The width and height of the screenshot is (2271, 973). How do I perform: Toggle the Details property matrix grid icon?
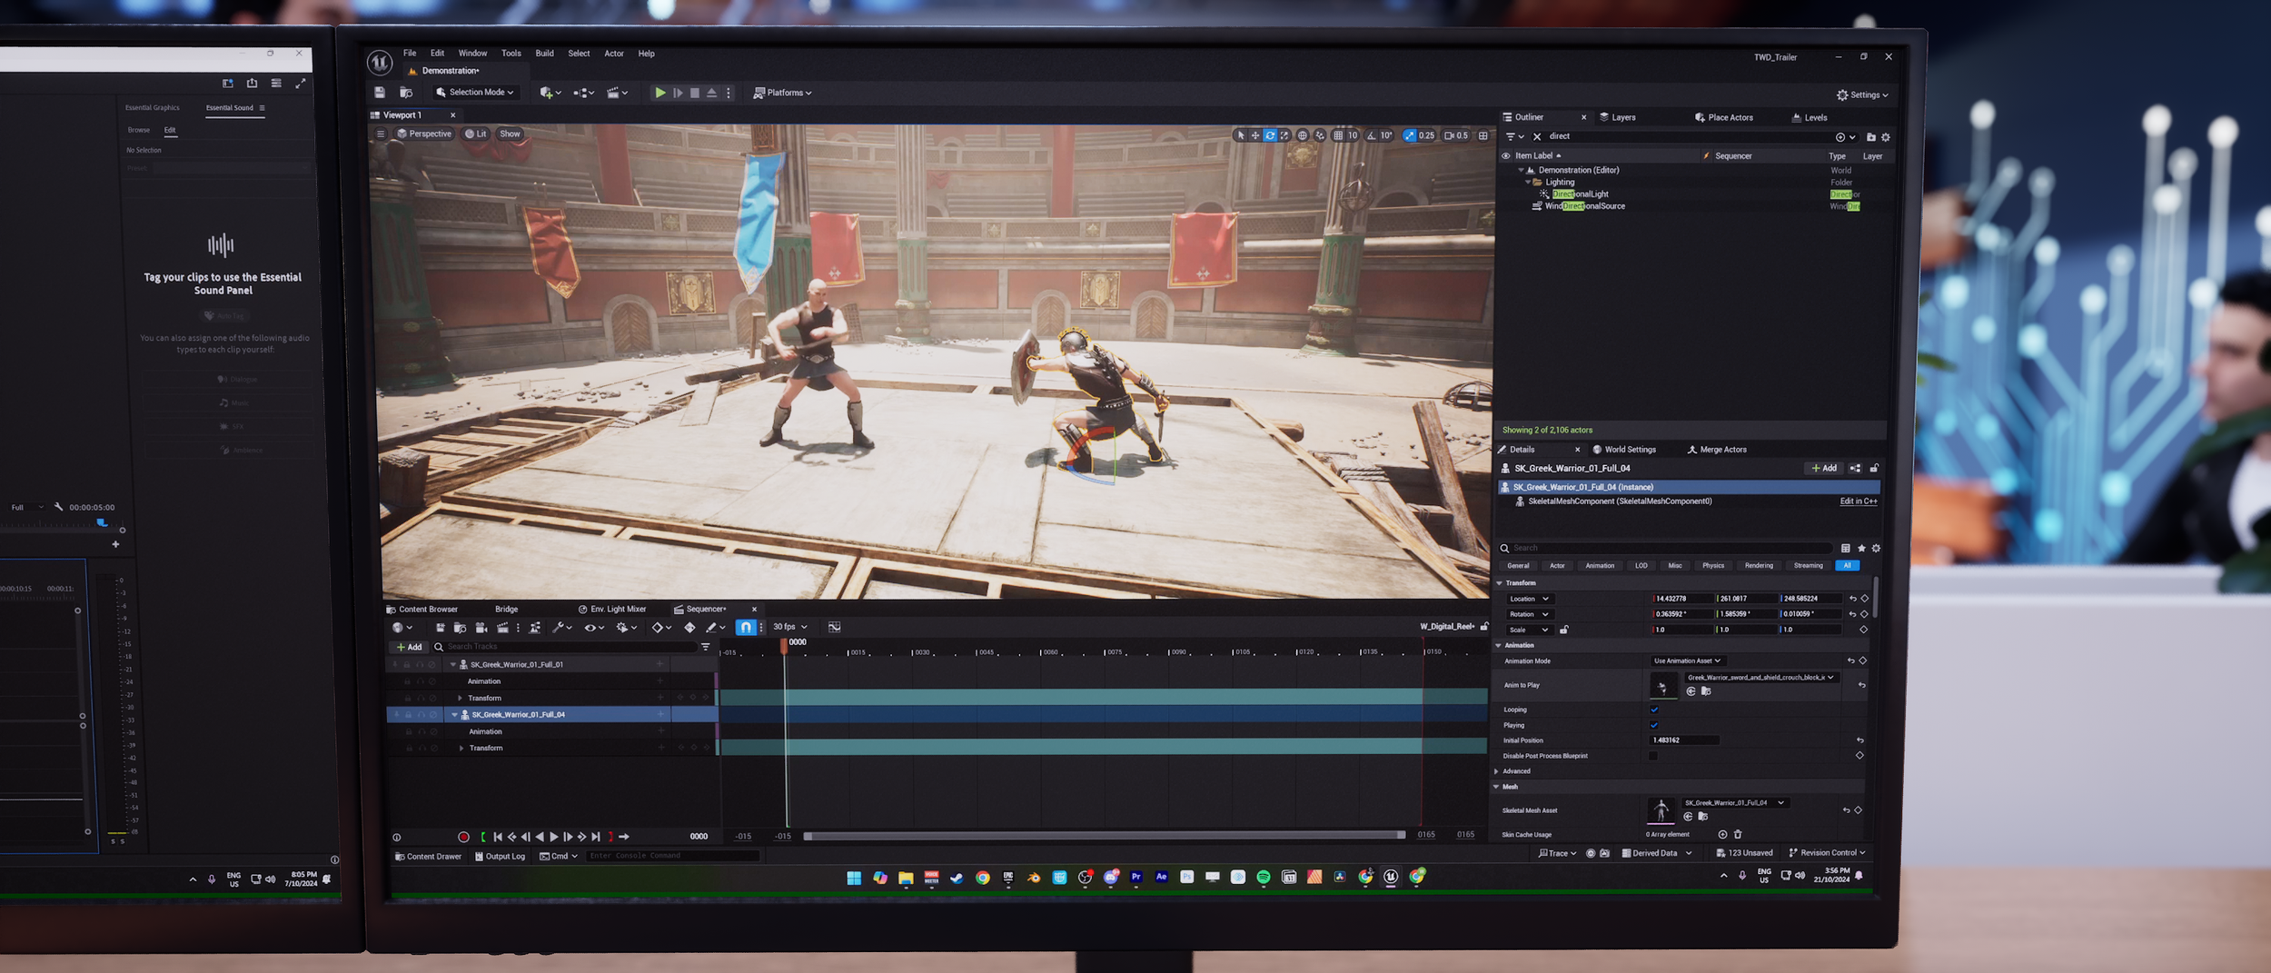coord(1845,548)
